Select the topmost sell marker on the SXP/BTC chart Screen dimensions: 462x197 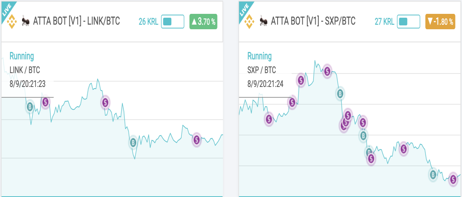click(327, 71)
